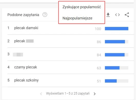Click the bar with value 84
Screen dimensions: 136x100
pos(117,55)
